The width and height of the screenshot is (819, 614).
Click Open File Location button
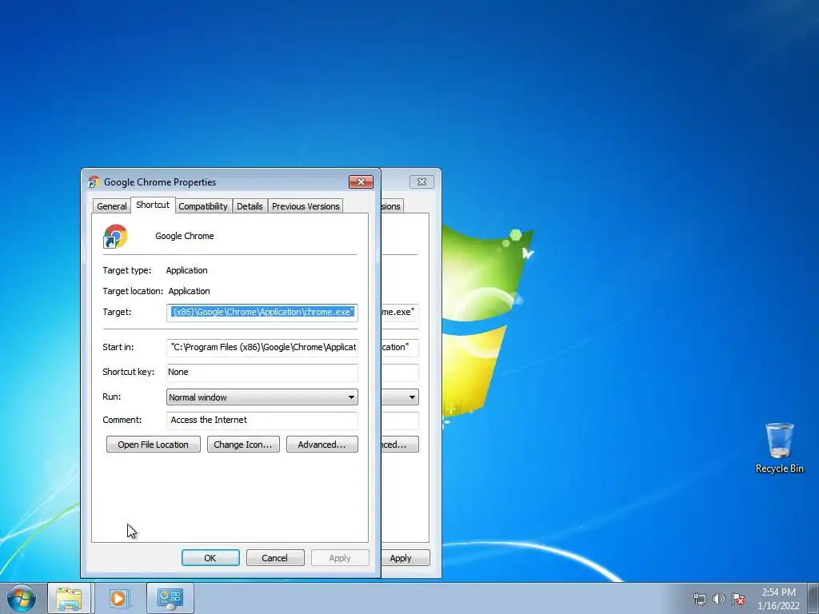tap(153, 445)
